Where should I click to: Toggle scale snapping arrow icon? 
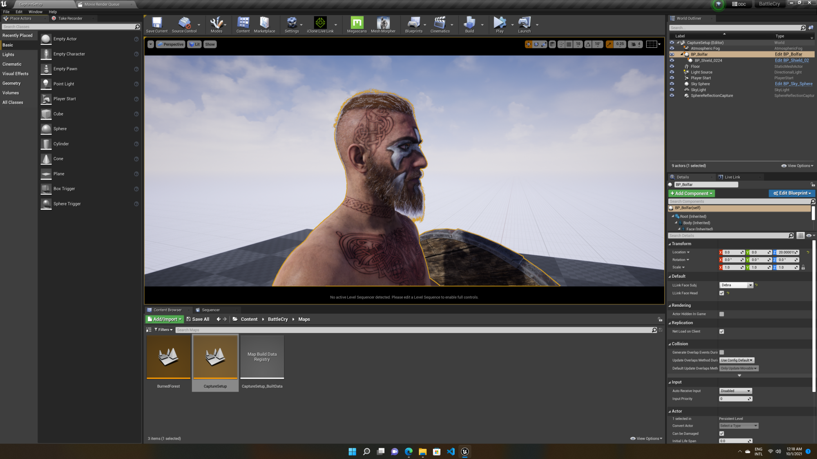[x=609, y=44]
